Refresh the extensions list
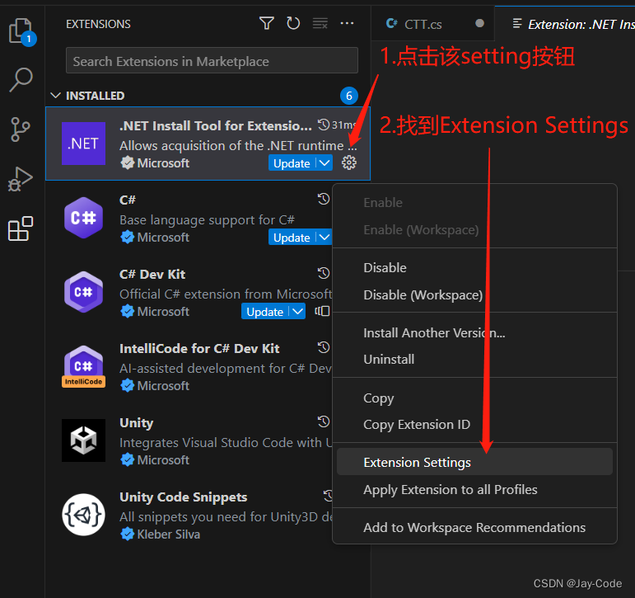 (293, 24)
